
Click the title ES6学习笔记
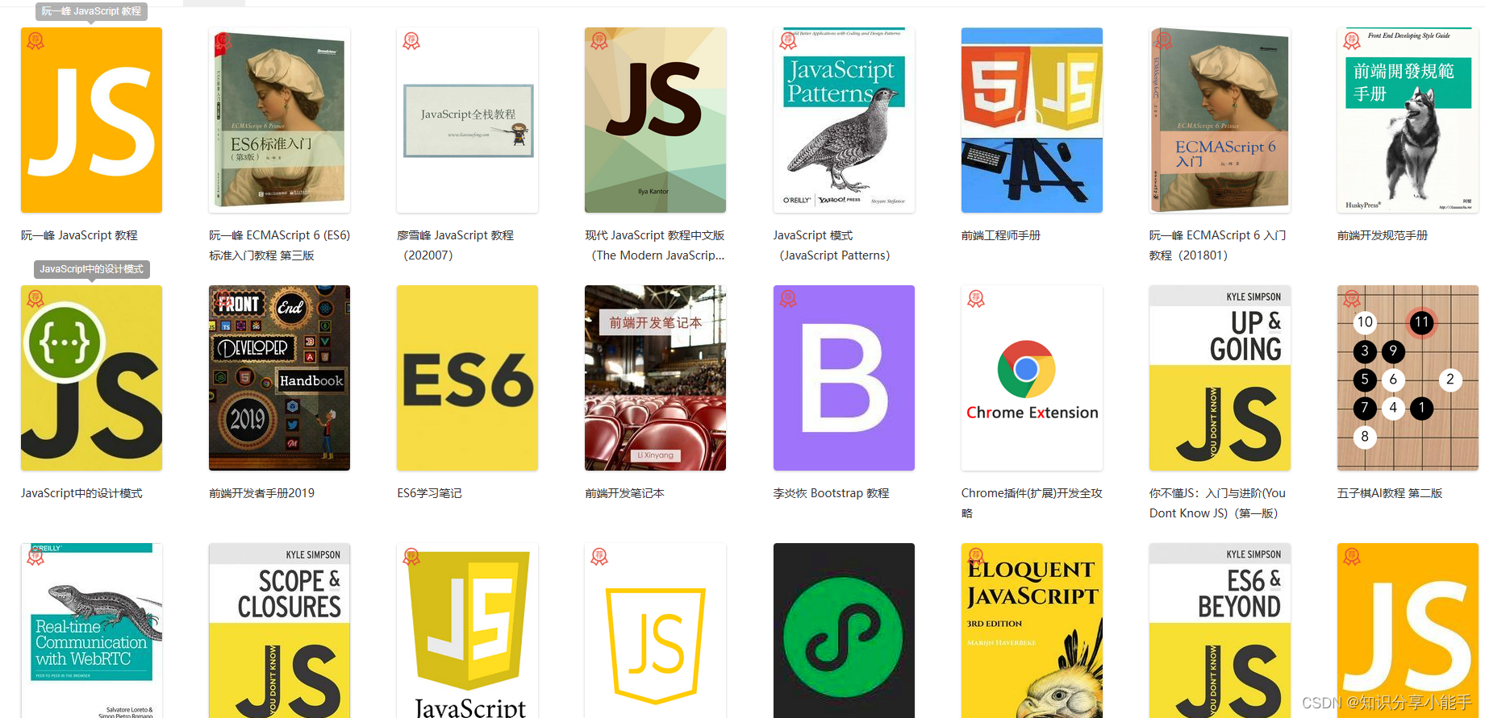point(429,493)
